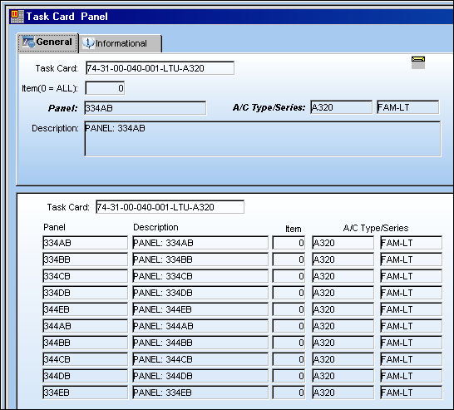Click the Item value in the 334CB row
454x410 pixels.
(x=289, y=276)
